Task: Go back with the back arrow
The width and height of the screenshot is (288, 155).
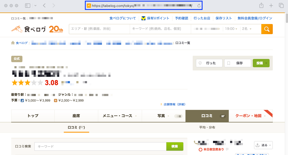Action: click(44, 6)
